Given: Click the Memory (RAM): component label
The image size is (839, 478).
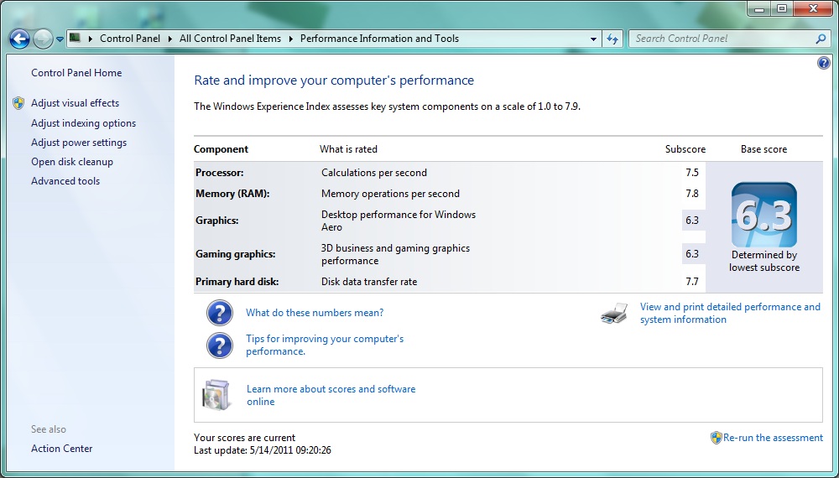Looking at the screenshot, I should click(232, 194).
